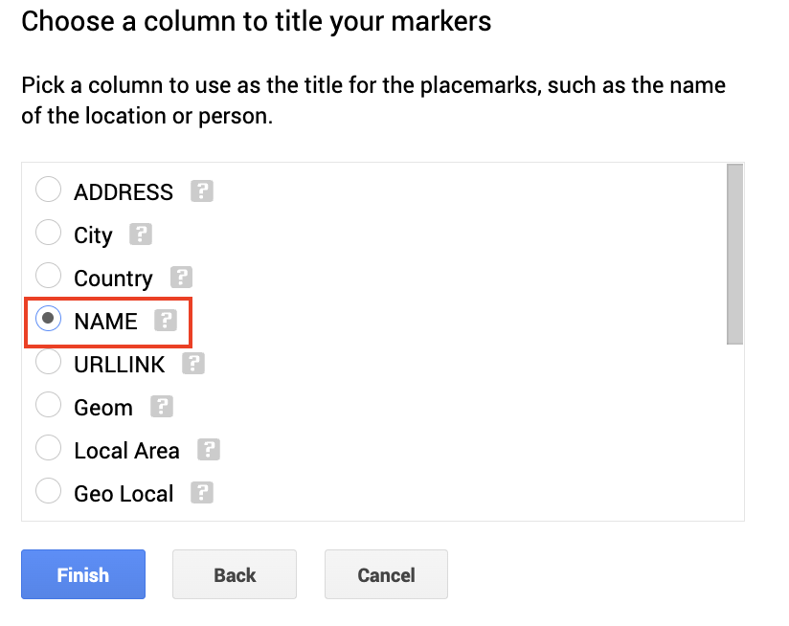
Task: Pick the Geom radio button
Action: 48,405
